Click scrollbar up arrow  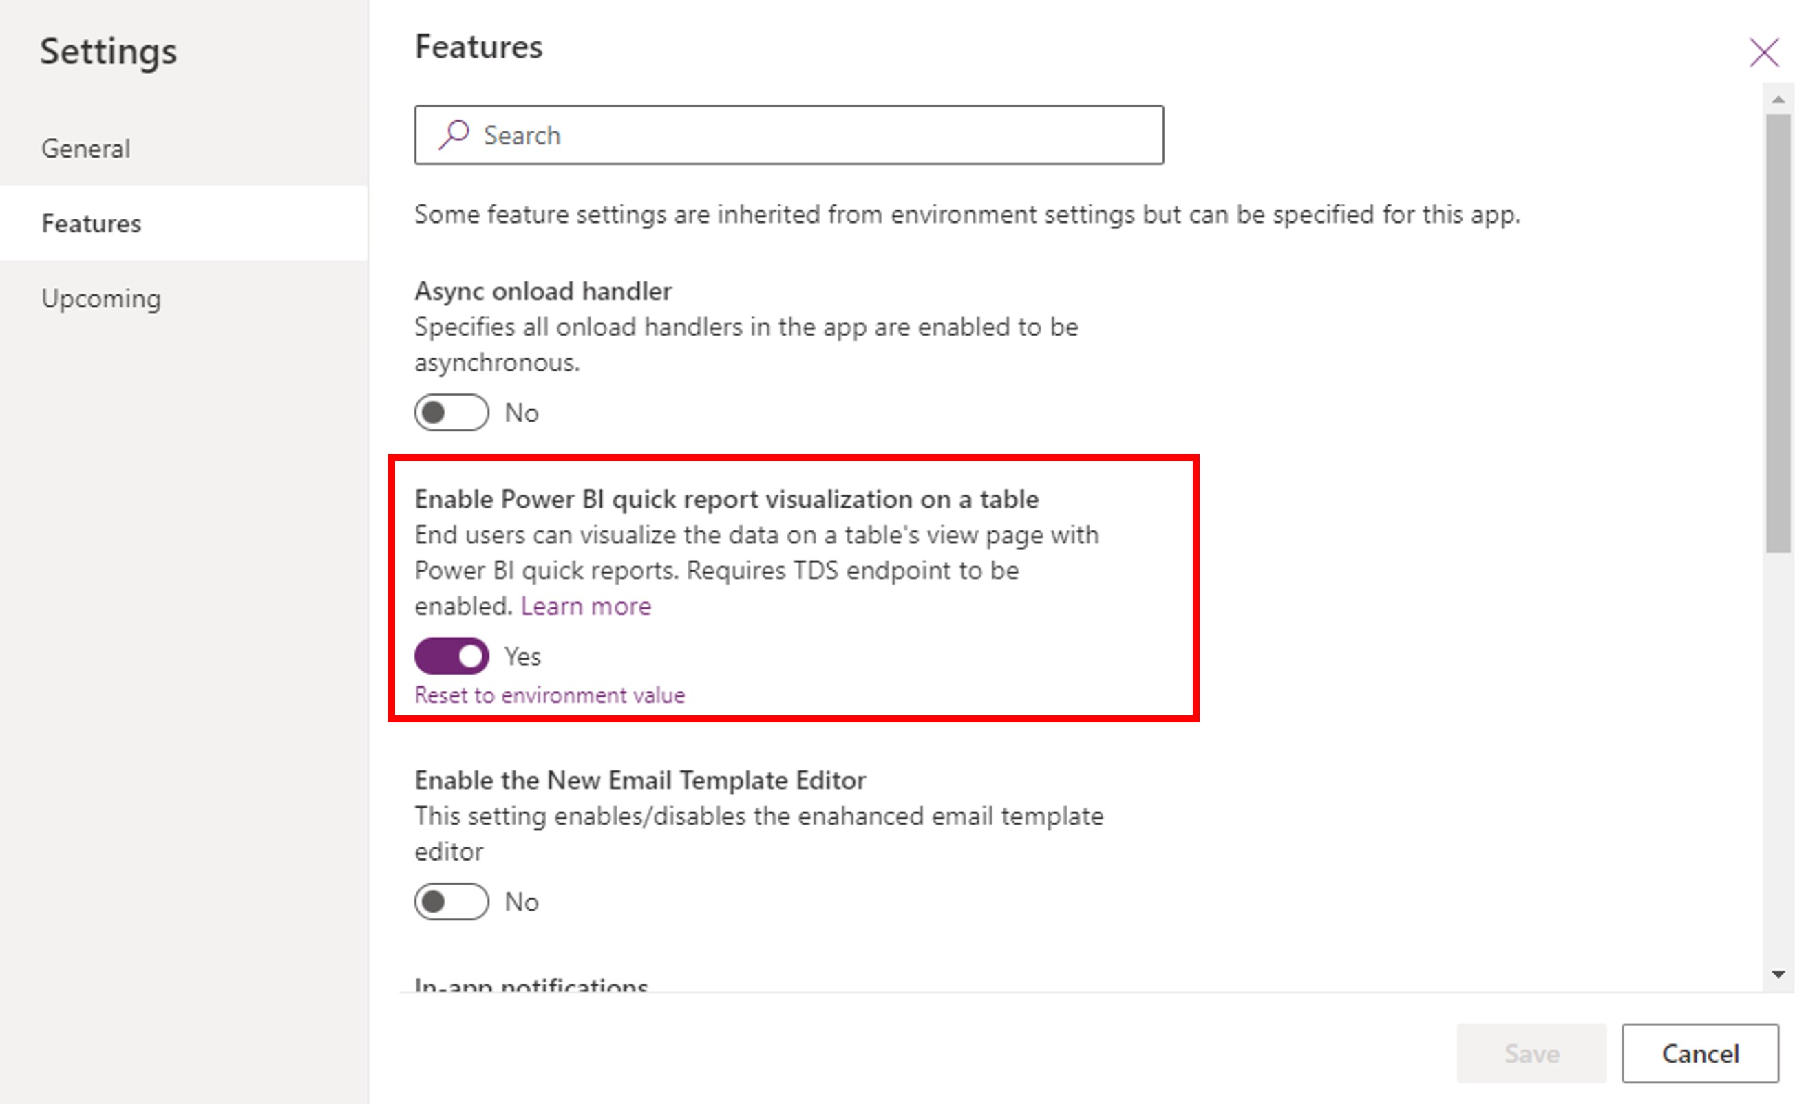1778,100
